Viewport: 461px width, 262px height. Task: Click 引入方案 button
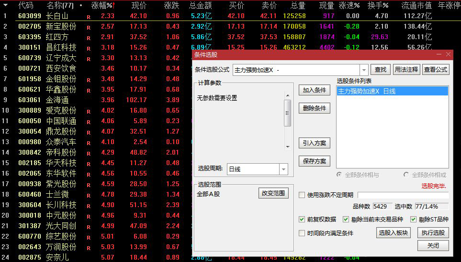[315, 143]
